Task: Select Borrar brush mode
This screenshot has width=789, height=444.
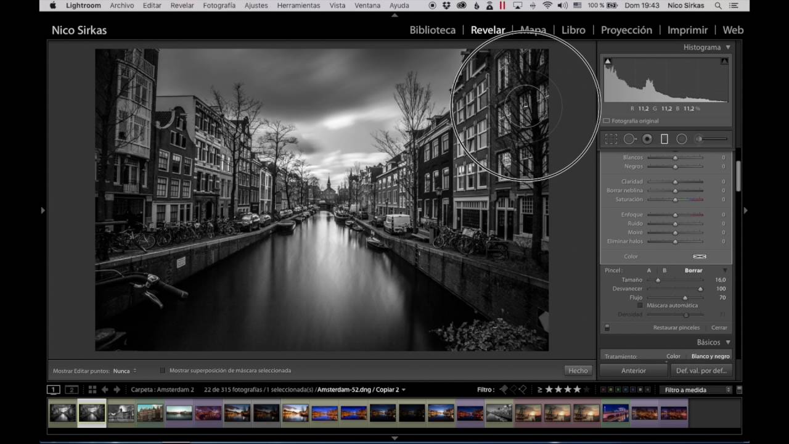Action: tap(693, 271)
